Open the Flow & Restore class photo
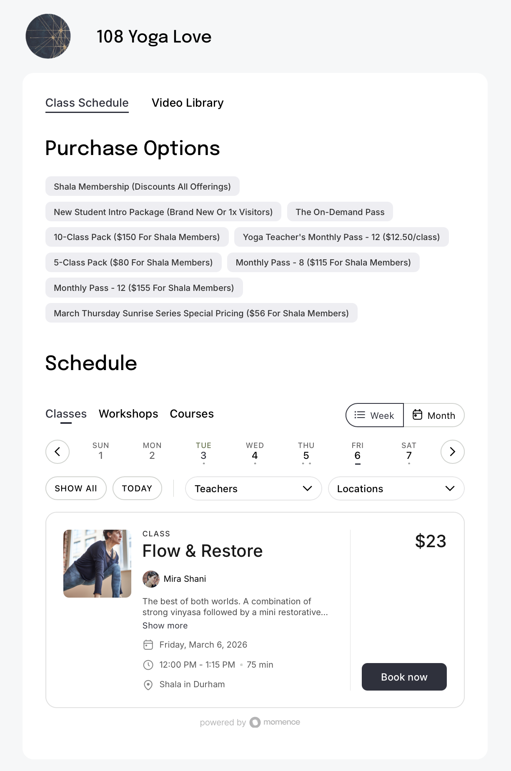Image resolution: width=511 pixels, height=771 pixels. pyautogui.click(x=97, y=563)
